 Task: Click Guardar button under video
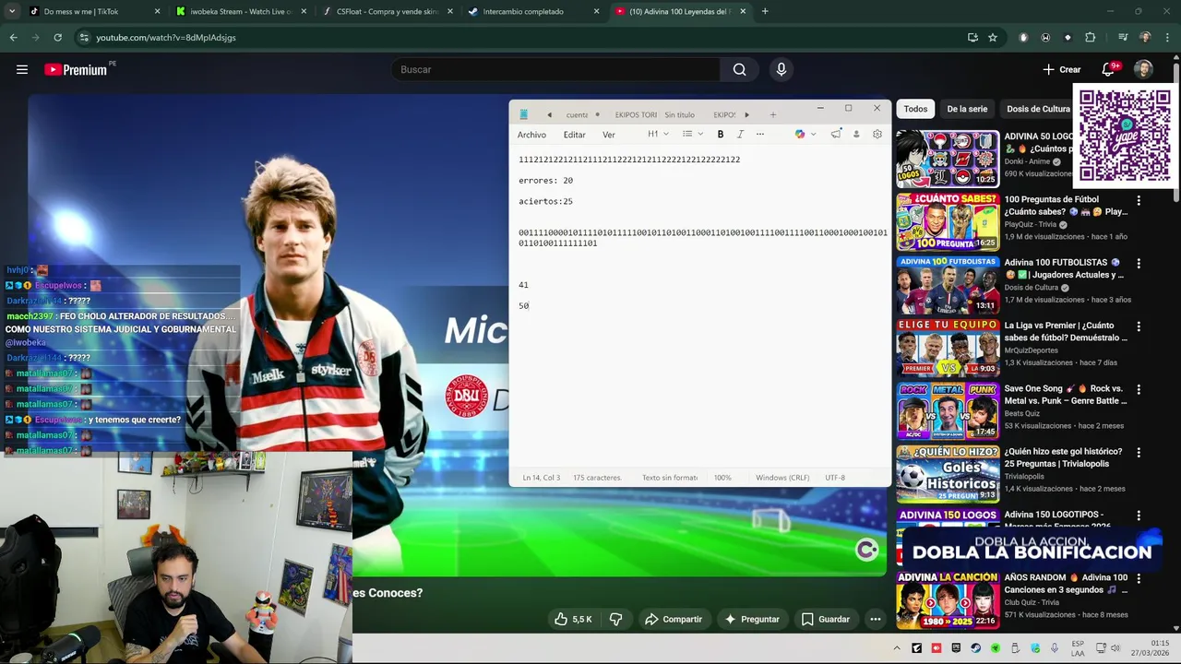tap(826, 619)
